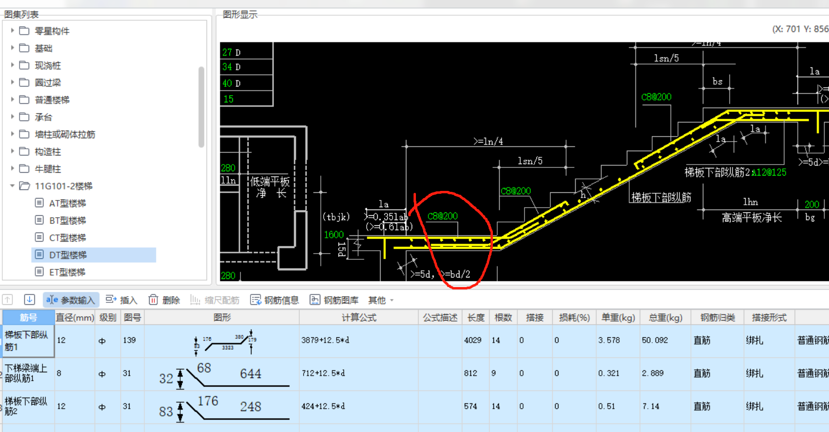
Task: Expand the 承台 folder
Action: (12, 117)
